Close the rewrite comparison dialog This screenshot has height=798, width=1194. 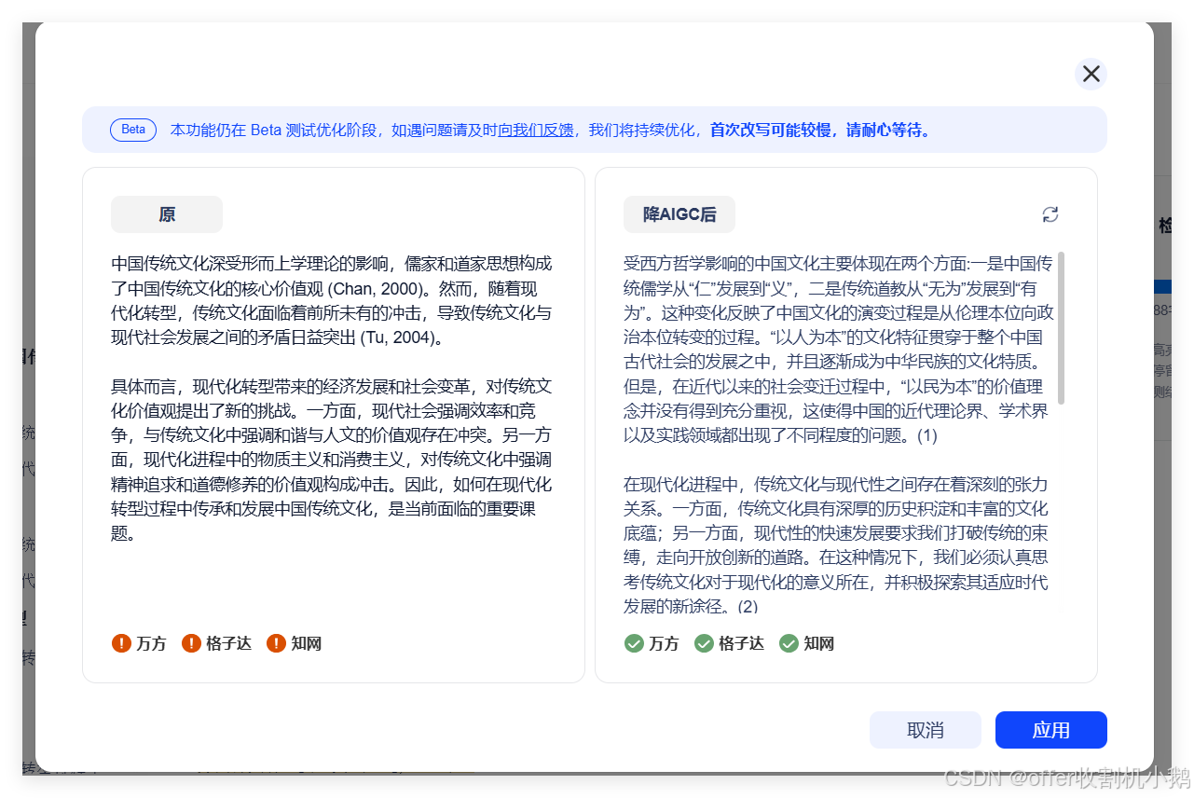(x=1091, y=74)
